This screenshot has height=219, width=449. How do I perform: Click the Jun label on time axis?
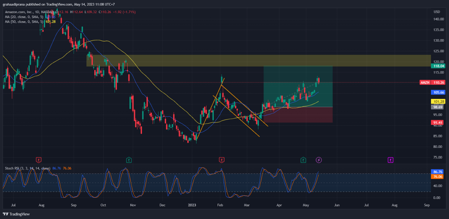(337, 205)
